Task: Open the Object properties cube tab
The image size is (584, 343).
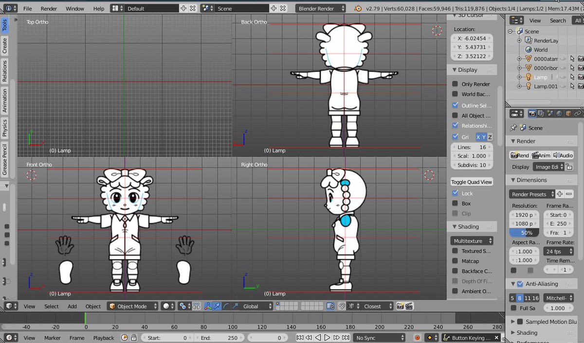Action: pyautogui.click(x=568, y=113)
